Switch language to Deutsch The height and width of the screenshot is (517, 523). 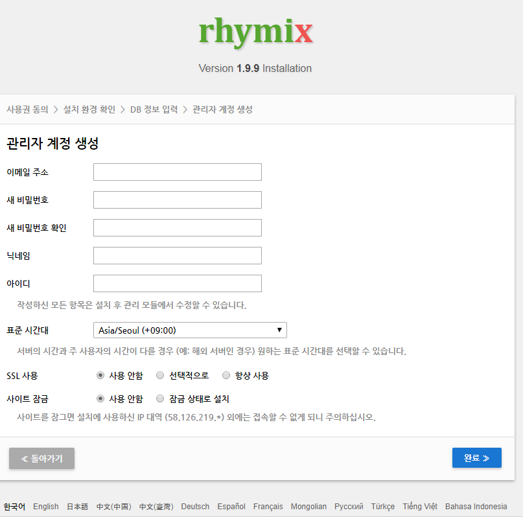pos(195,507)
